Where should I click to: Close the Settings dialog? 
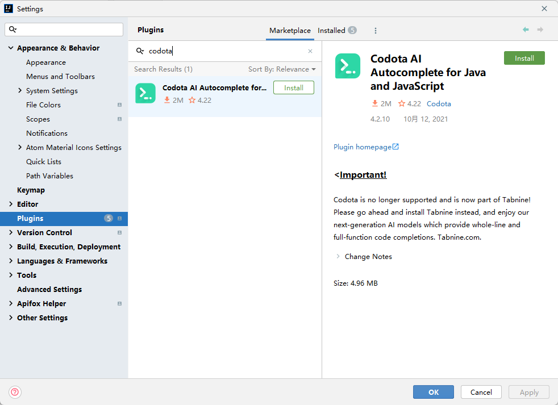pyautogui.click(x=544, y=9)
